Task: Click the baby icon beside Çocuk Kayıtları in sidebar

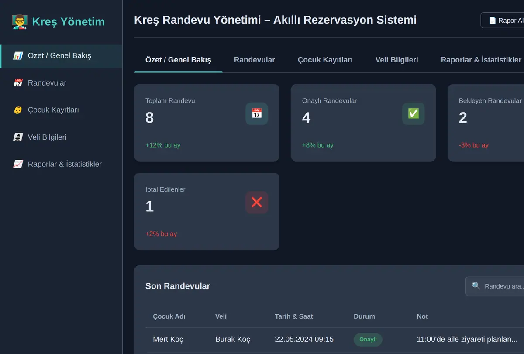Action: 18,110
